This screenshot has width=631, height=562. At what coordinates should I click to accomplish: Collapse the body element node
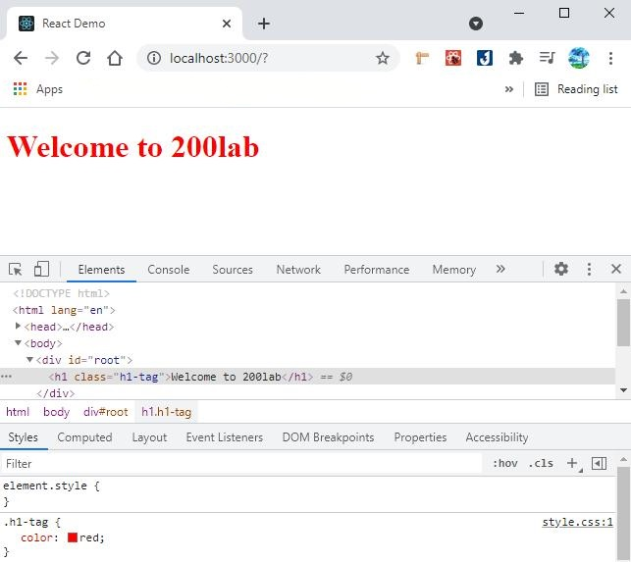click(x=18, y=342)
